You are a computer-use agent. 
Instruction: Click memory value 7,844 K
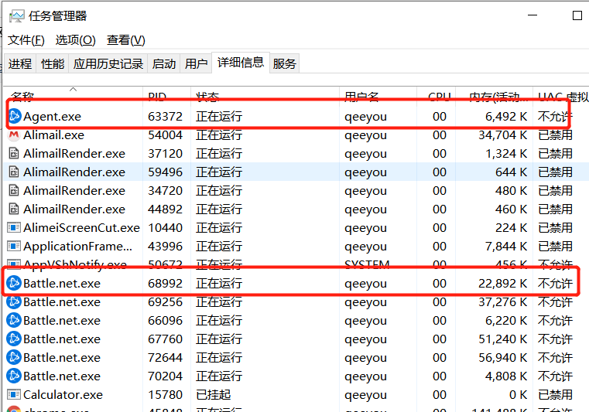tap(506, 246)
